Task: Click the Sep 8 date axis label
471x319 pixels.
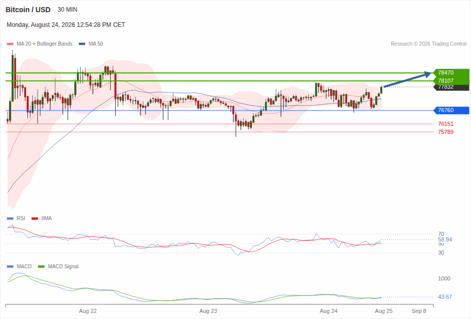Action: tap(419, 311)
